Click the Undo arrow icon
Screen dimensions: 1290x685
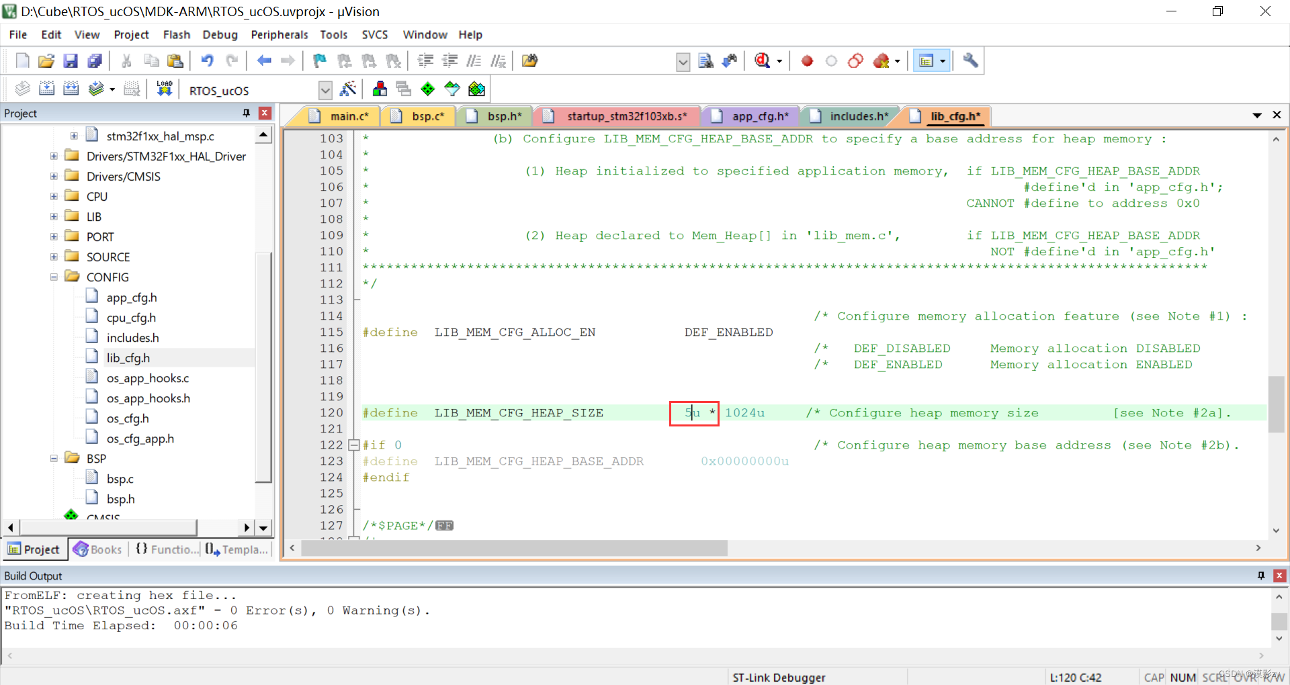208,61
